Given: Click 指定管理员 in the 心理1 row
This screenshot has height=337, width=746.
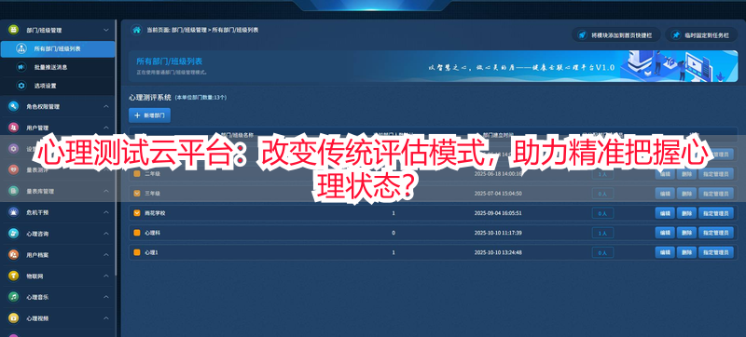Looking at the screenshot, I should (x=716, y=252).
